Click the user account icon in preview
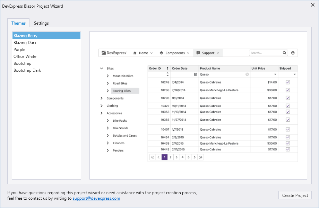The image size is (319, 208). [x=293, y=53]
